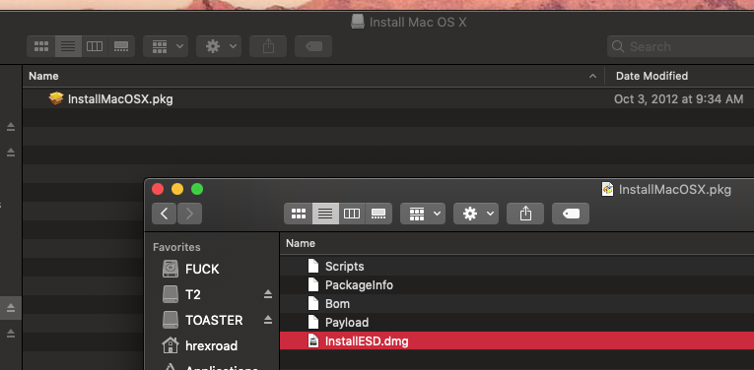Viewport: 754px width, 370px height.
Task: Minimize the InstallMacOSX.pkg window
Action: coord(177,189)
